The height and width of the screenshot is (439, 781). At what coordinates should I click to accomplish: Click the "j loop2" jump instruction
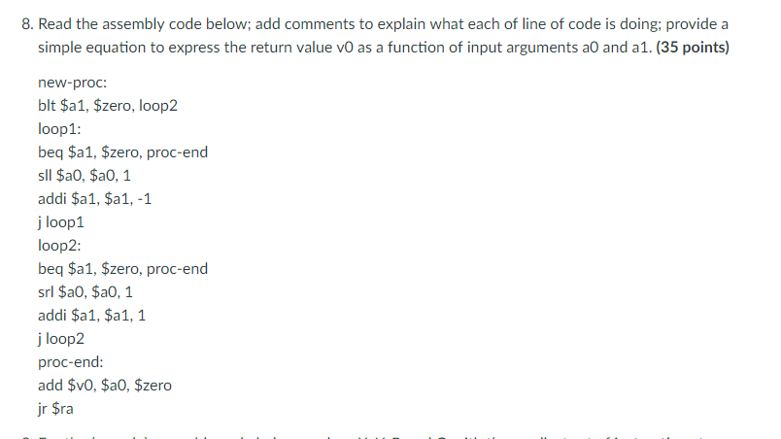[x=63, y=339]
